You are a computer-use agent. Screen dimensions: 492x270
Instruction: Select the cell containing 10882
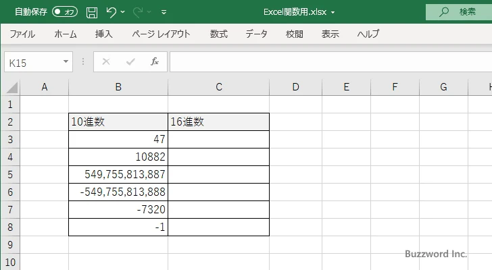118,157
